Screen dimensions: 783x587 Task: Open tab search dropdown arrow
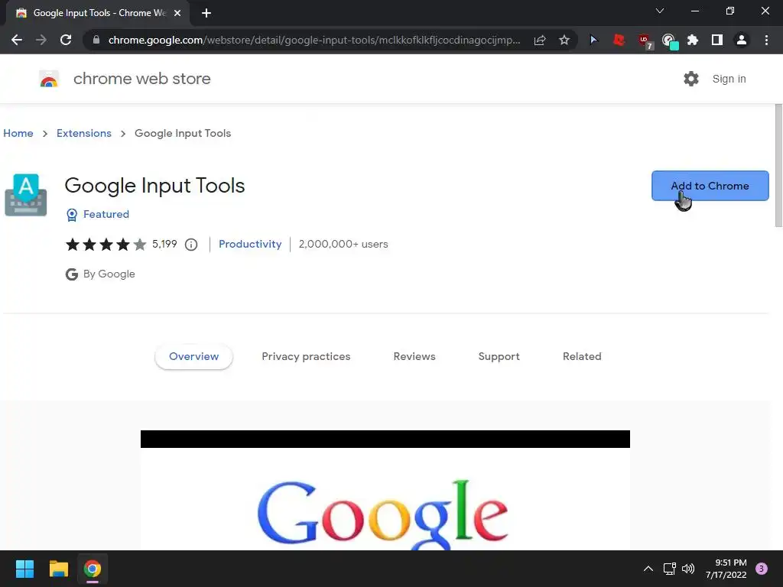(660, 11)
